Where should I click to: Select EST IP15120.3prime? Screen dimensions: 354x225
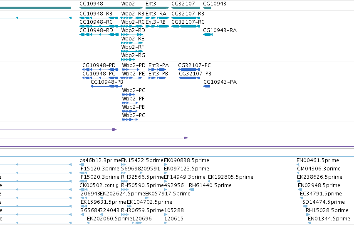[x=99, y=169]
